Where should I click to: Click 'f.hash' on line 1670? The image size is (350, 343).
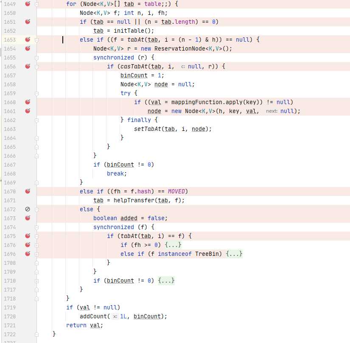(x=140, y=191)
